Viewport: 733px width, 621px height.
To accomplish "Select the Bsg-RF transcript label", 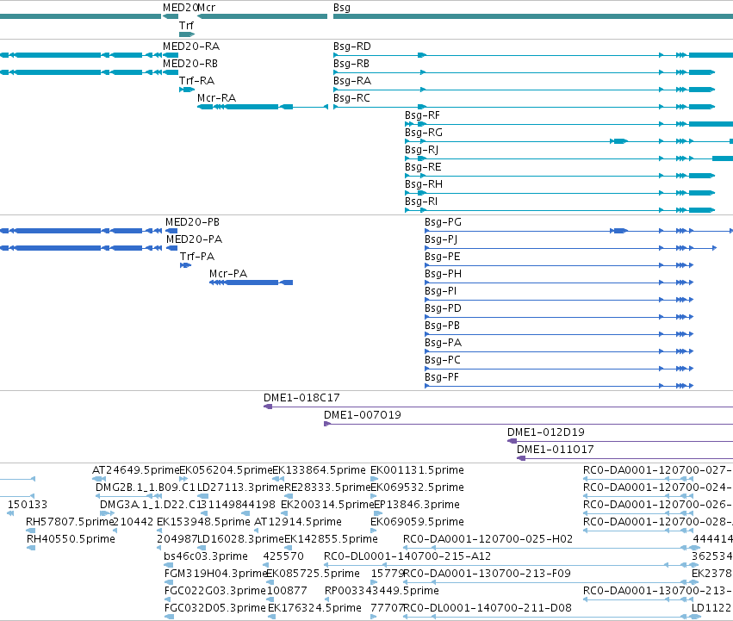I will click(x=422, y=115).
